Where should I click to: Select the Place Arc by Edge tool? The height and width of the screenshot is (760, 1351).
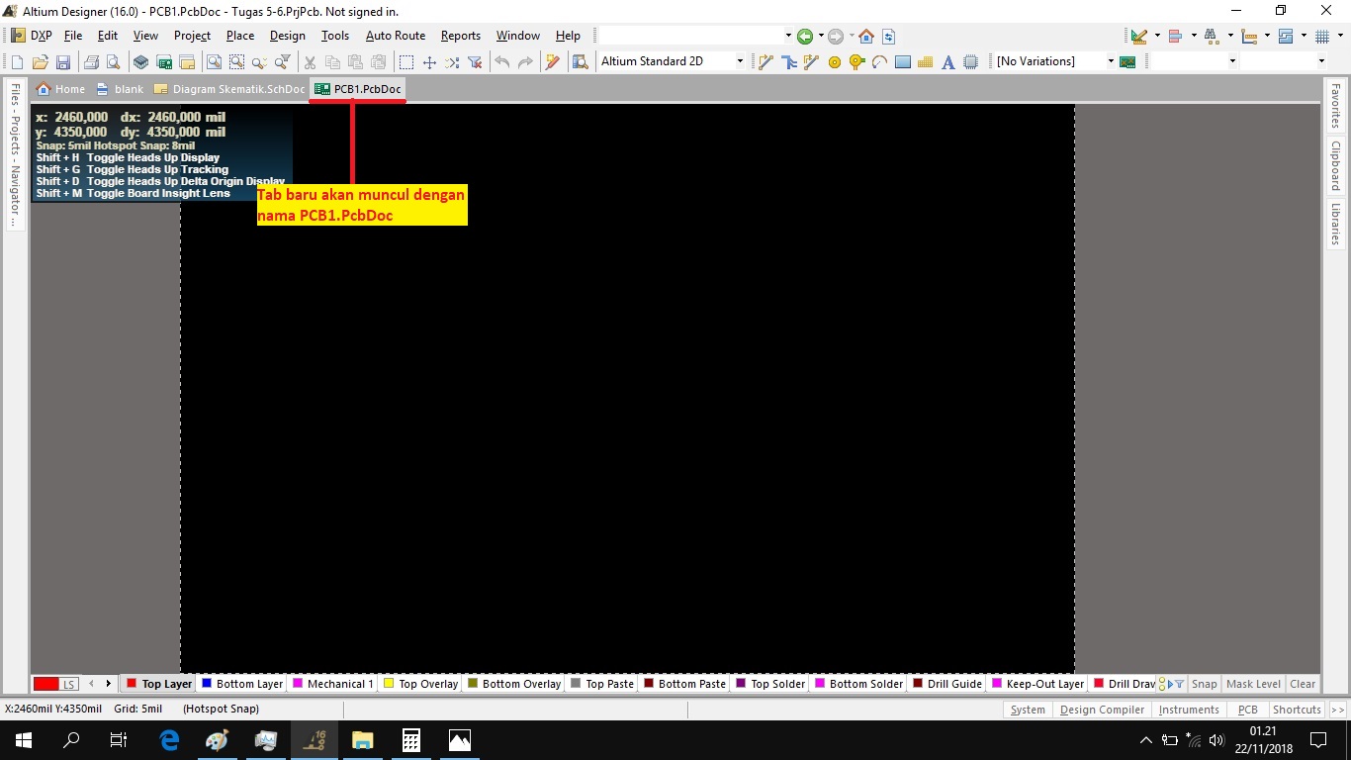879,61
